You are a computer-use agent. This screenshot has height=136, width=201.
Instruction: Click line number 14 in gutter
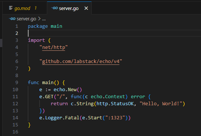pyautogui.click(x=15, y=118)
